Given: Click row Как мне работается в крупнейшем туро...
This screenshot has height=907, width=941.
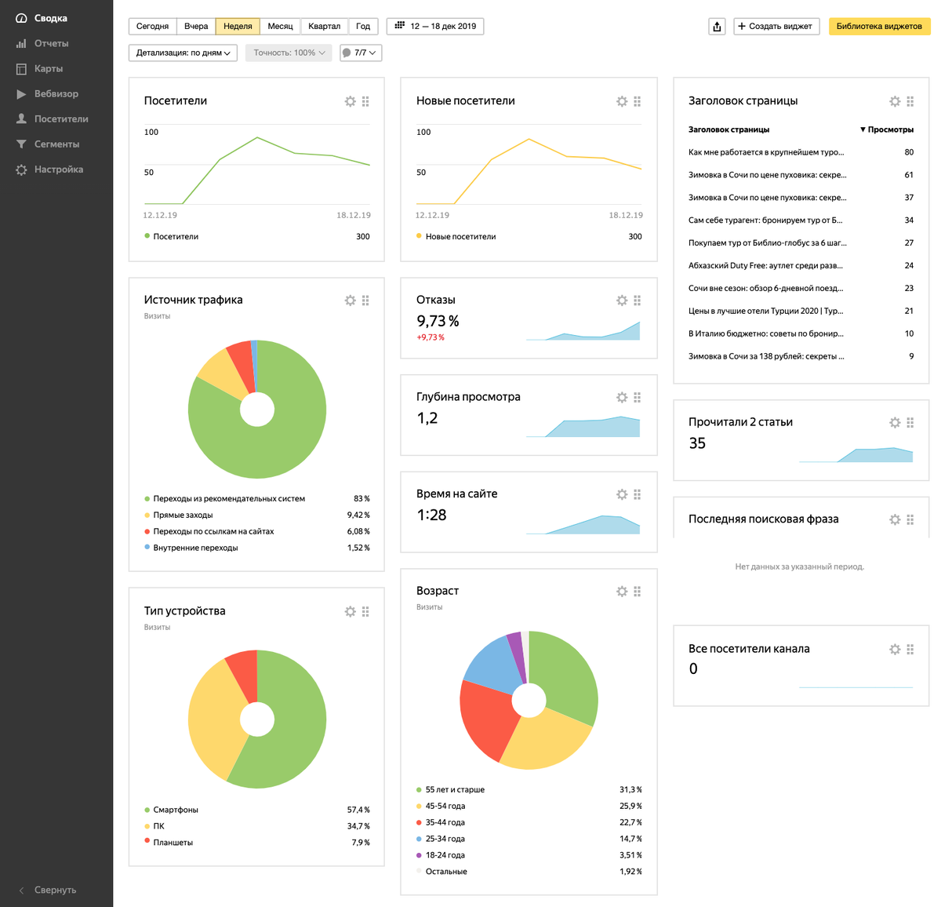Looking at the screenshot, I should 801,152.
